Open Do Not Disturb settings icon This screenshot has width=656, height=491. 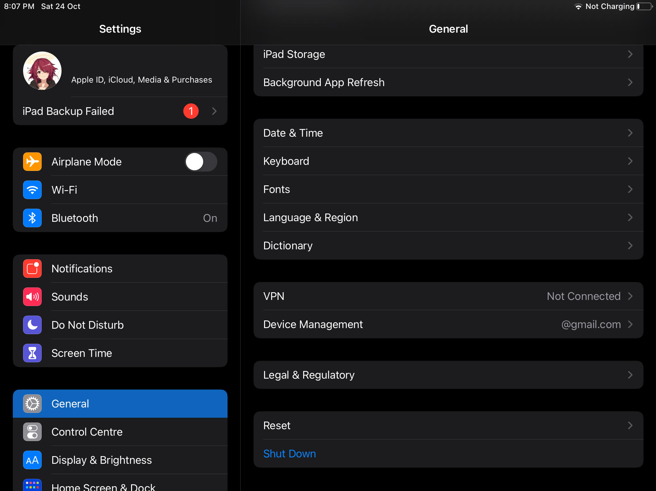[32, 325]
